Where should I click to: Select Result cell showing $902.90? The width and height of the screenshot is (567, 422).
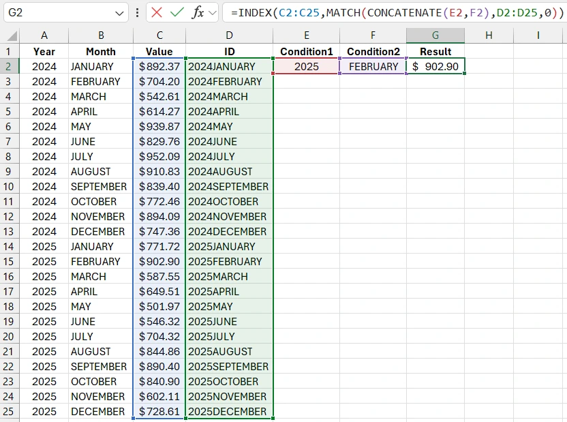pos(435,66)
